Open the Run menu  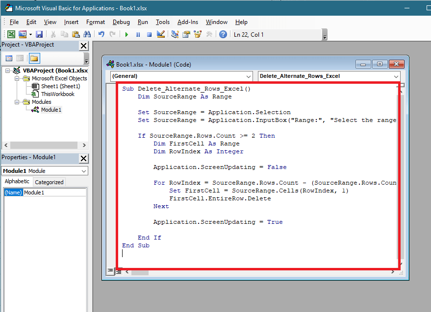pos(143,22)
